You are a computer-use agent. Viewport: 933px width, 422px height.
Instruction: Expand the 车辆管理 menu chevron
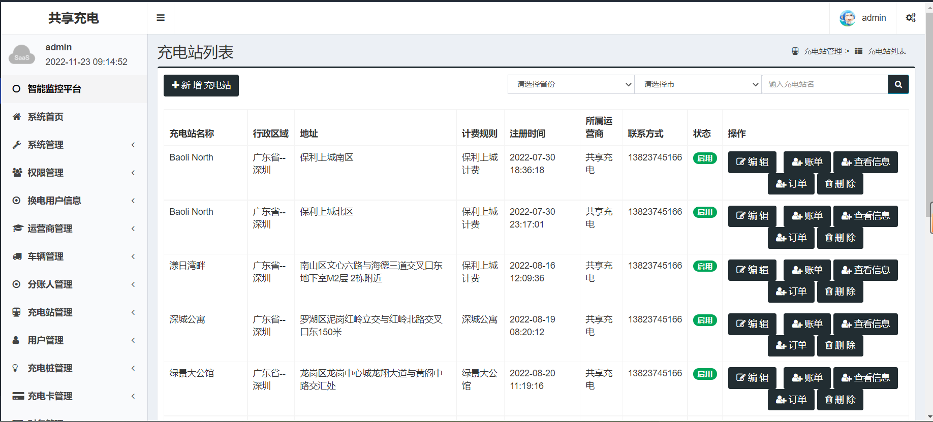point(133,256)
